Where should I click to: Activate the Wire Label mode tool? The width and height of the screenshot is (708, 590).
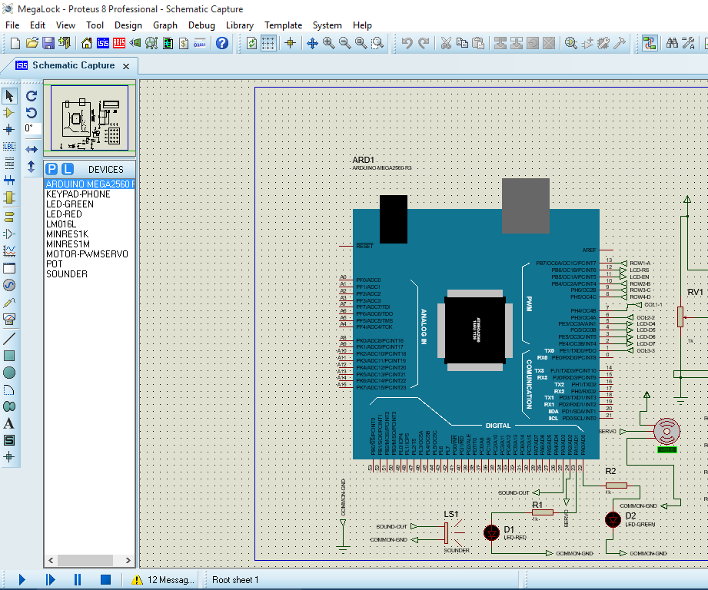[9, 146]
